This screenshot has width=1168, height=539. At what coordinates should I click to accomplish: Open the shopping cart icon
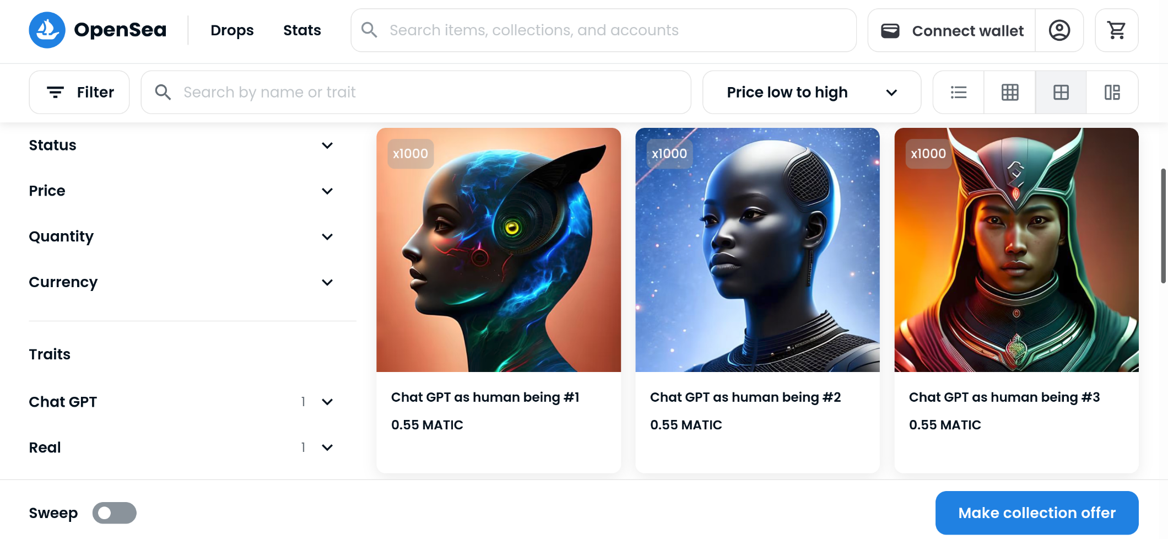[x=1116, y=30]
